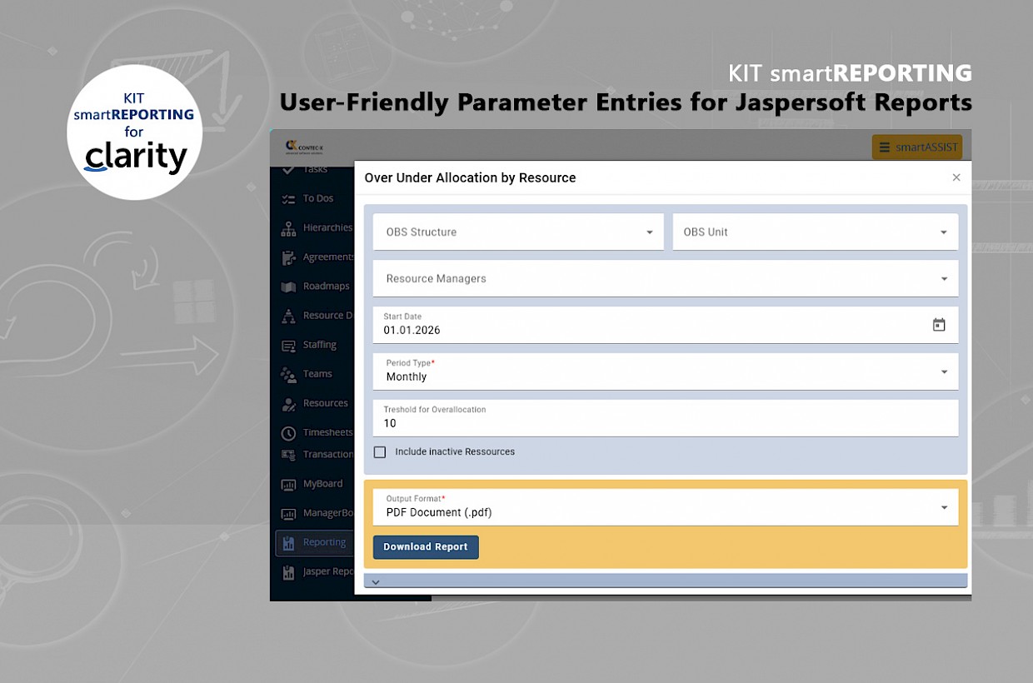The height and width of the screenshot is (683, 1033).
Task: Open the Start Date calendar picker icon
Action: (939, 325)
